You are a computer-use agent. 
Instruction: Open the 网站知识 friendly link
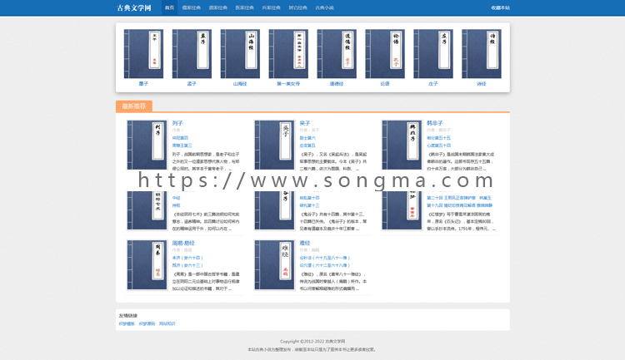167,323
